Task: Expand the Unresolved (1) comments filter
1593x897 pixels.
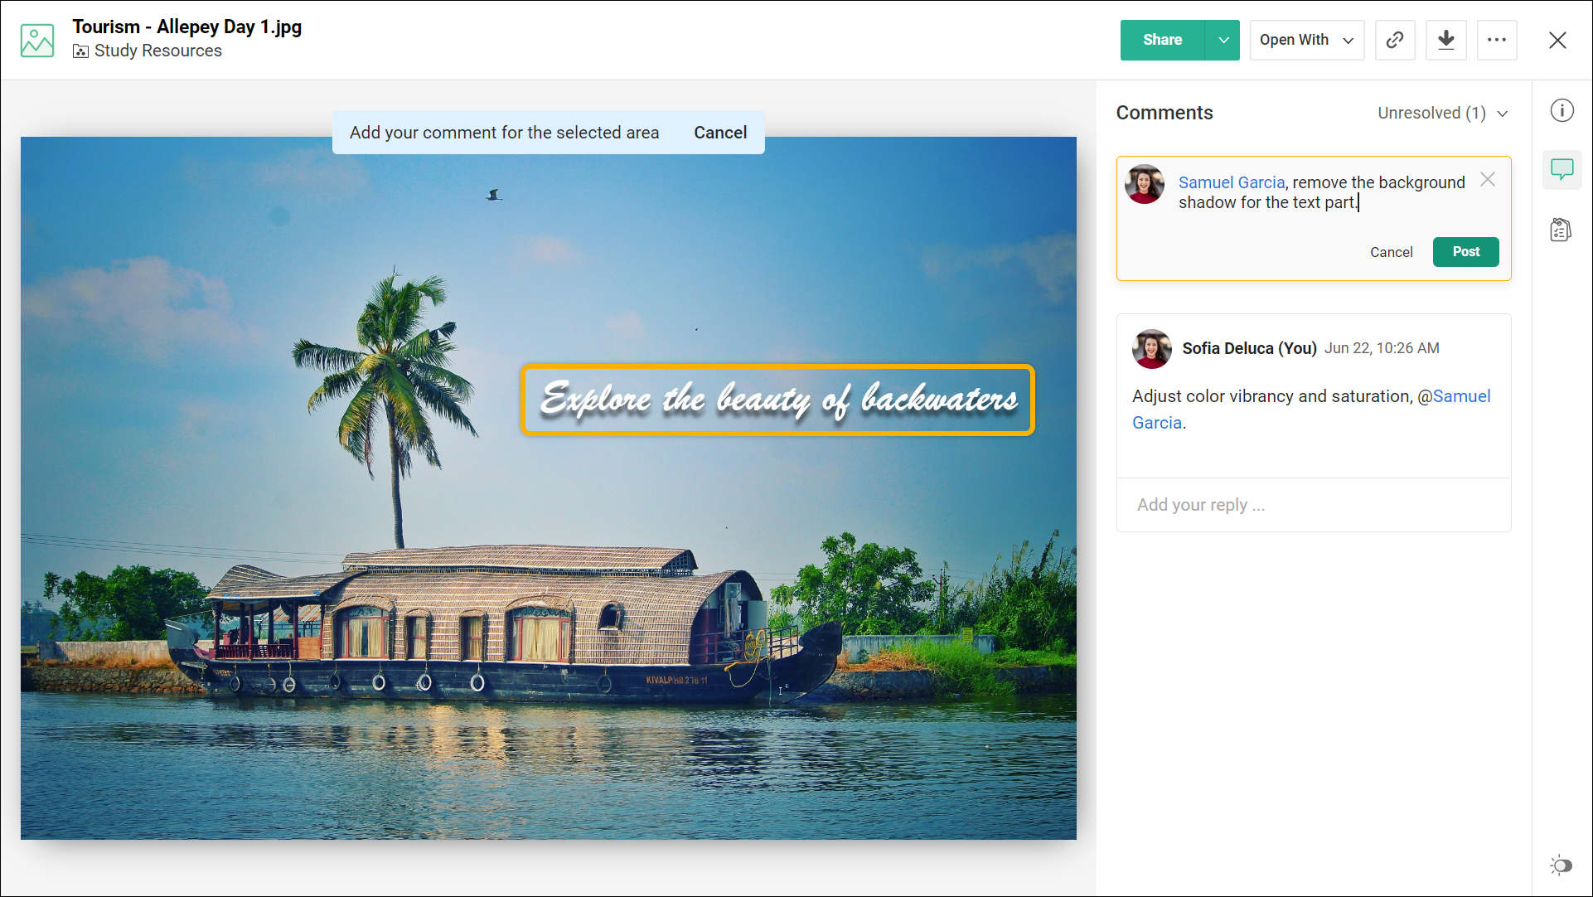Action: pos(1442,113)
